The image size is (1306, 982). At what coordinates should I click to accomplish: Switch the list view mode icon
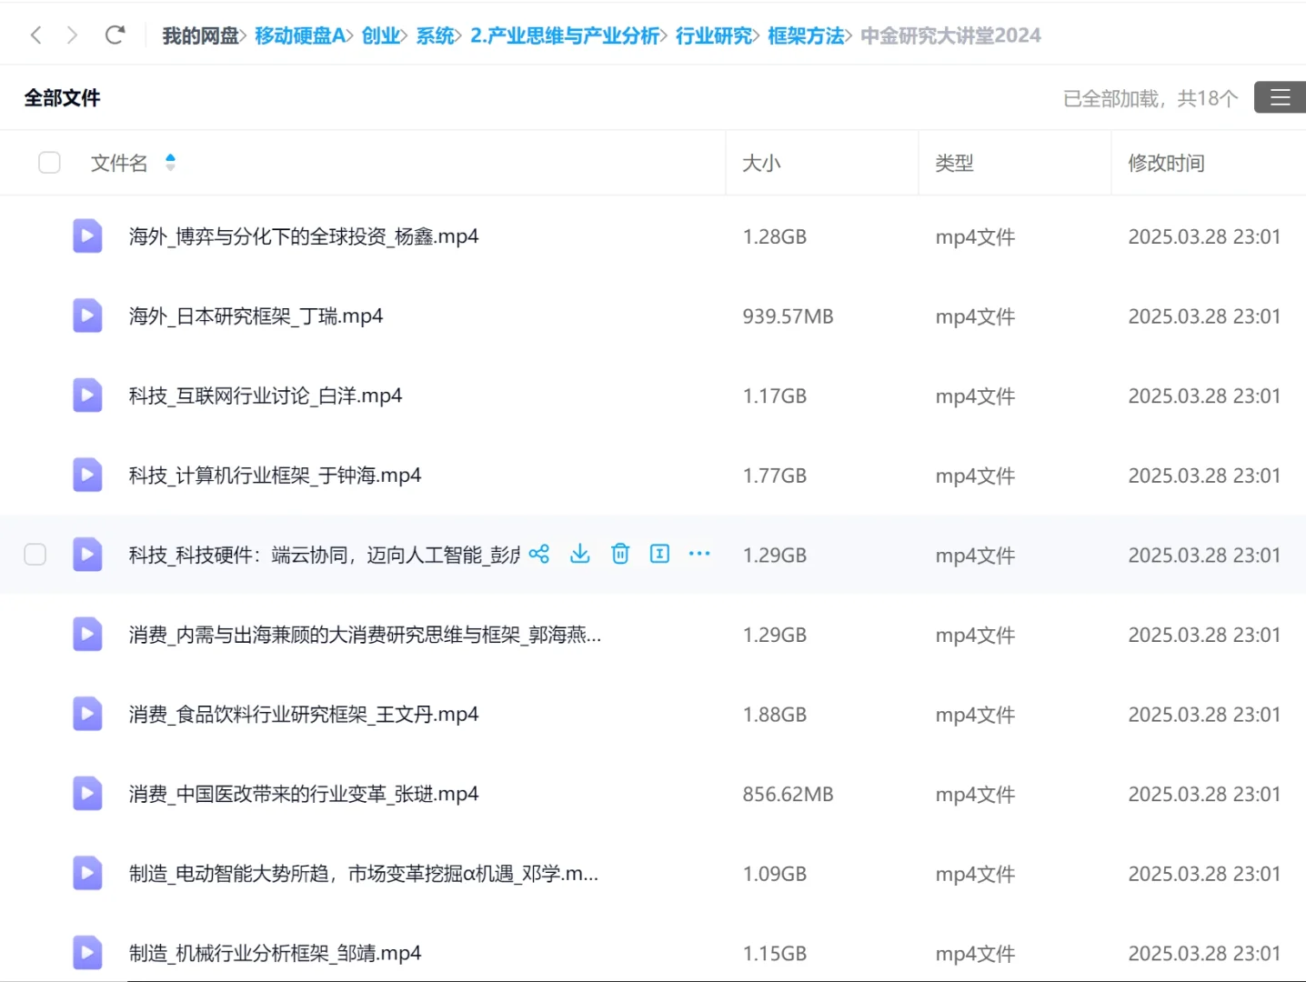pyautogui.click(x=1280, y=97)
